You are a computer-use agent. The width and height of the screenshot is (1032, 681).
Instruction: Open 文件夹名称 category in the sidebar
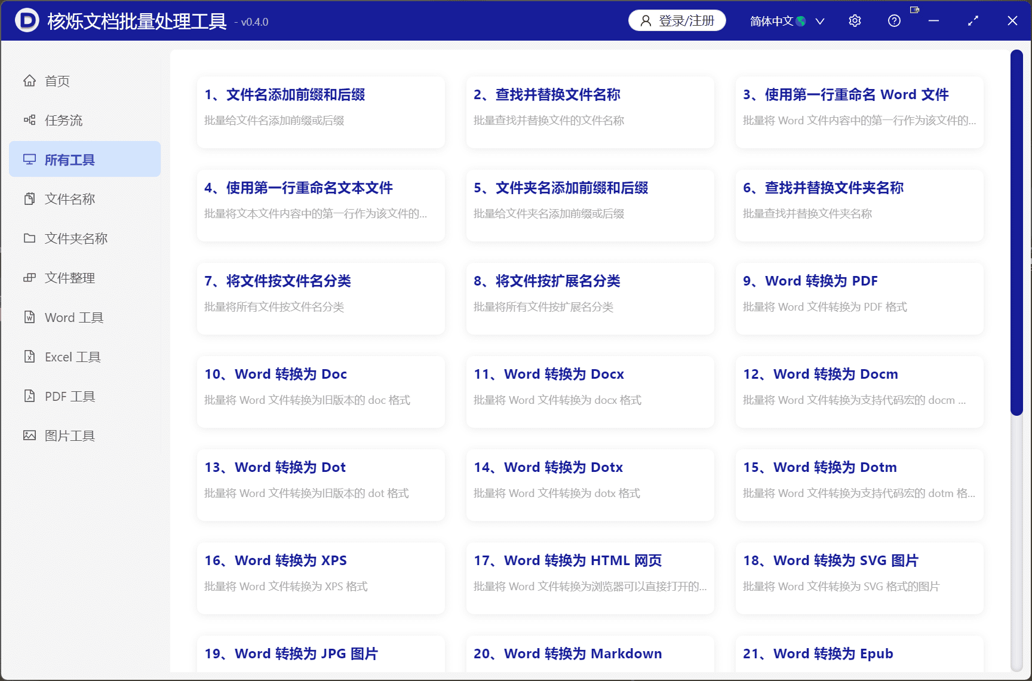[x=85, y=238]
